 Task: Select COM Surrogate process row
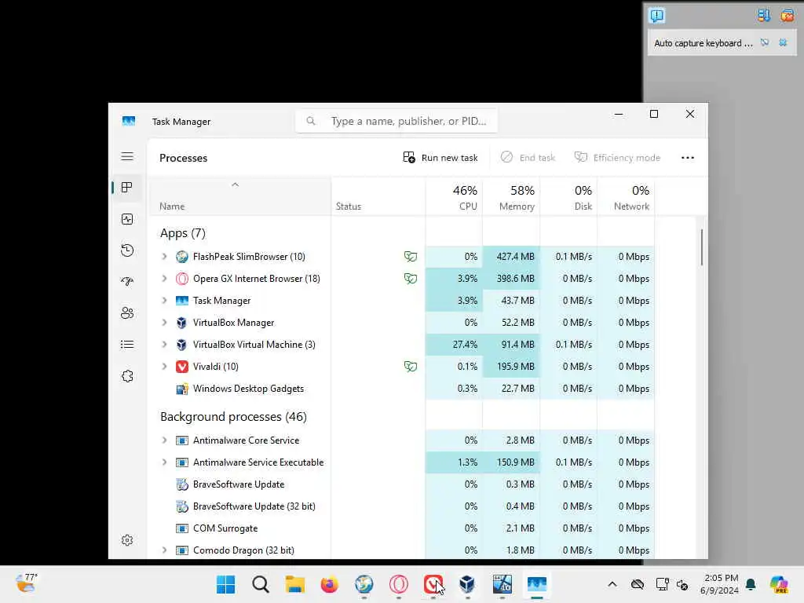(x=401, y=528)
